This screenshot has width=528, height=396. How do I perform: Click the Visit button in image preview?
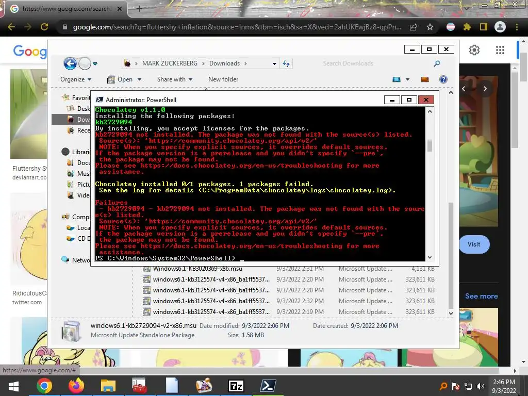(474, 244)
